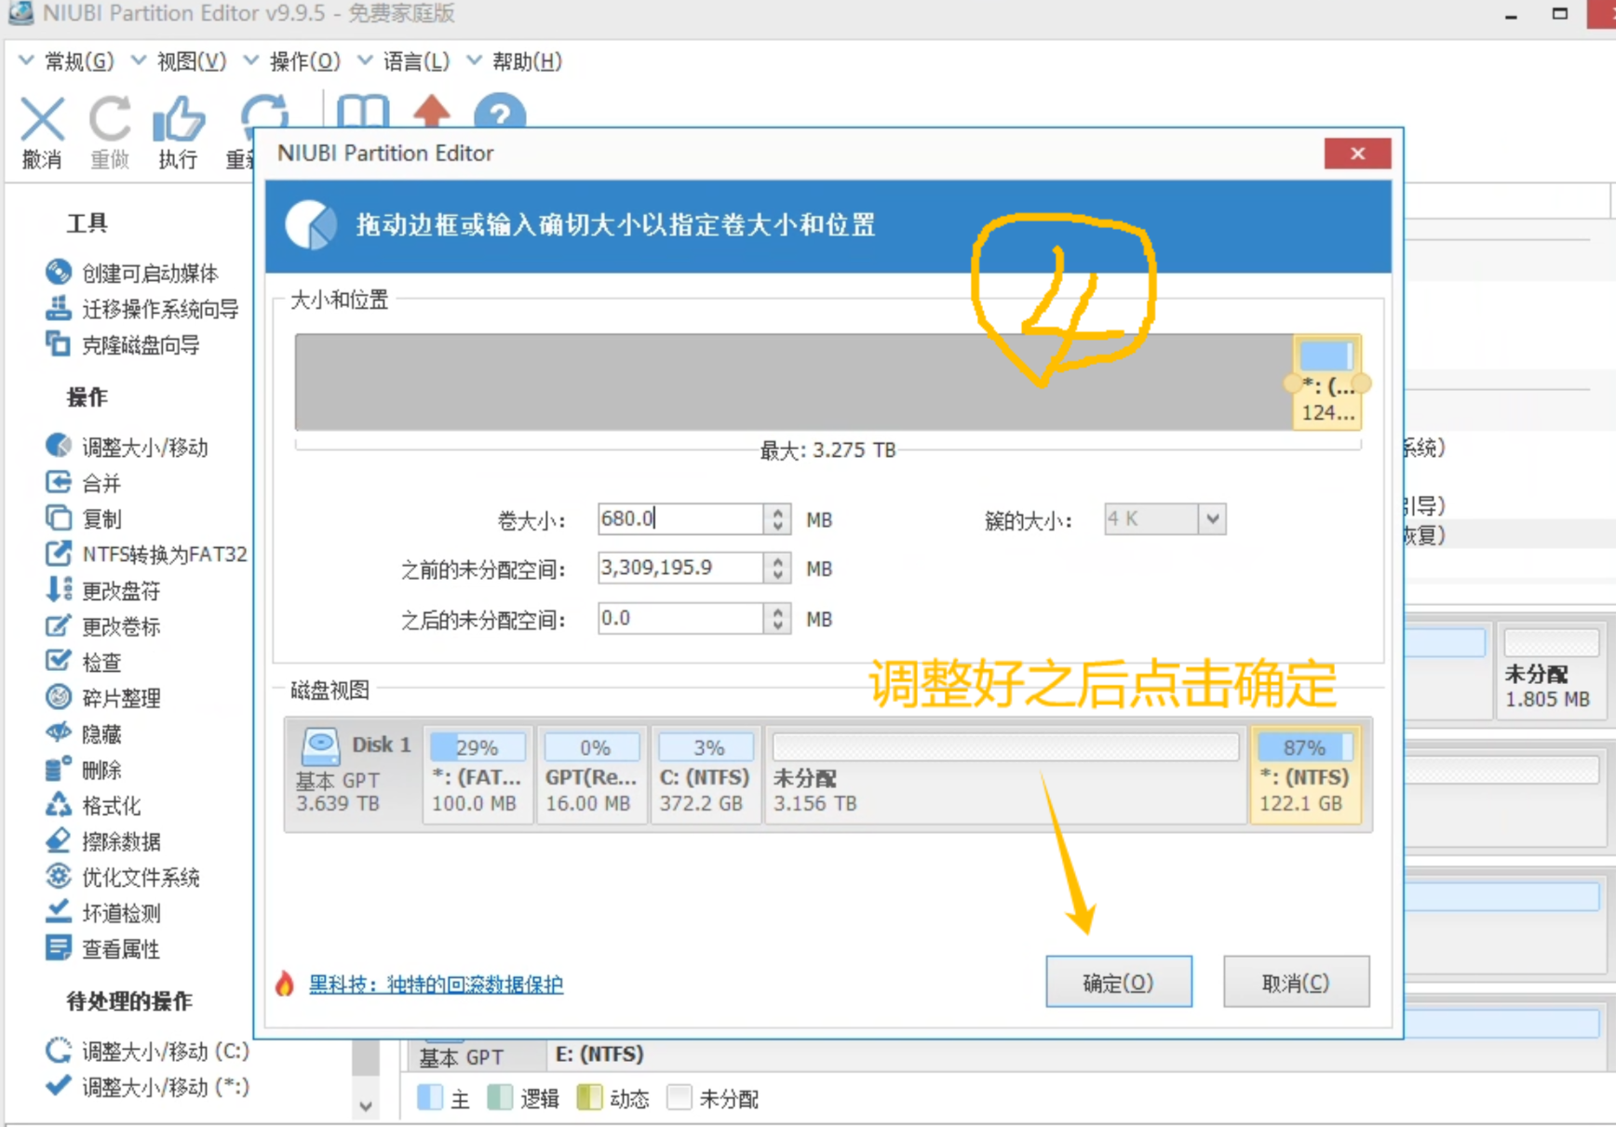
Task: Click the 之前的未分配空间 input field
Action: tap(680, 568)
